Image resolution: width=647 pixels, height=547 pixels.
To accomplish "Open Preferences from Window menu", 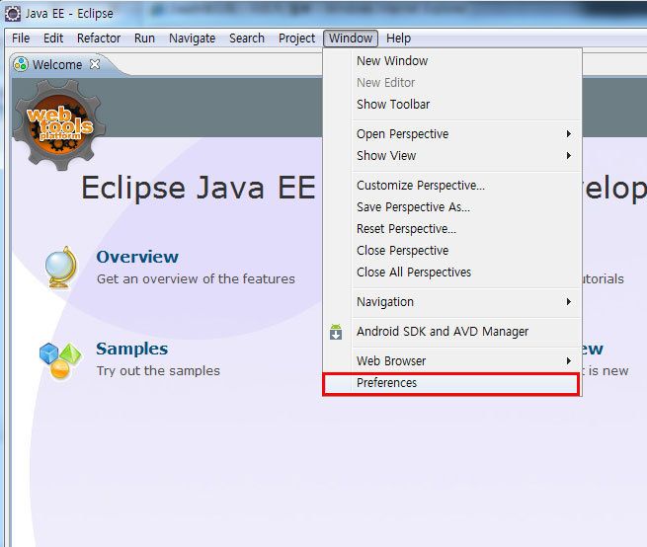I will (x=451, y=383).
